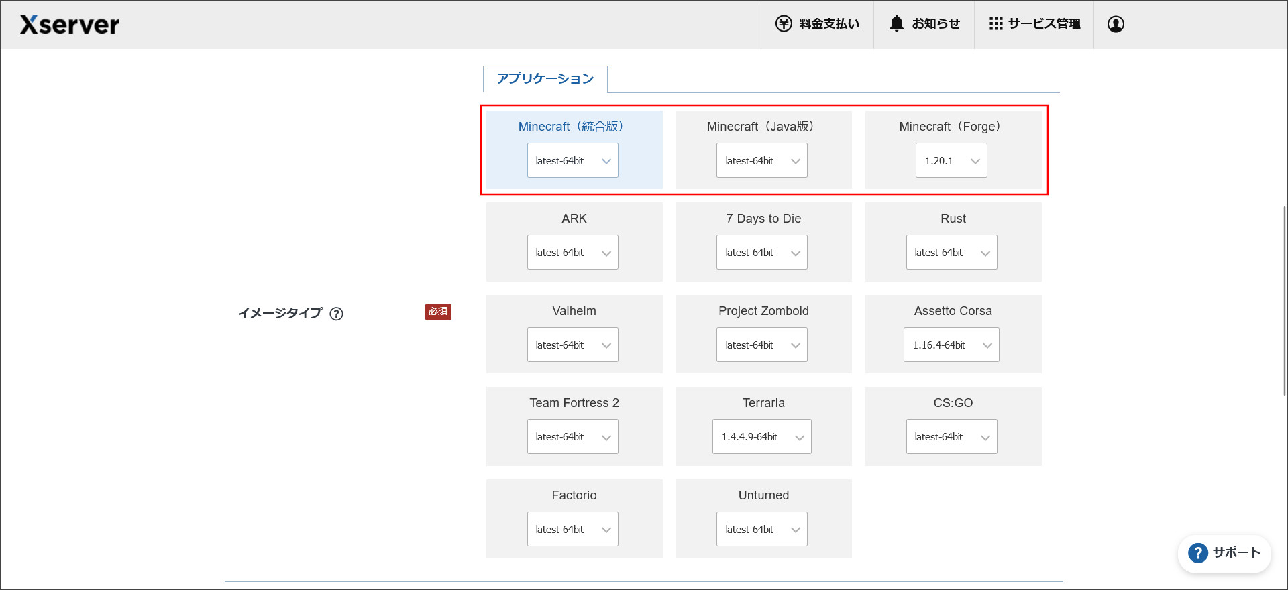
Task: Select the Rust application card
Action: point(953,242)
